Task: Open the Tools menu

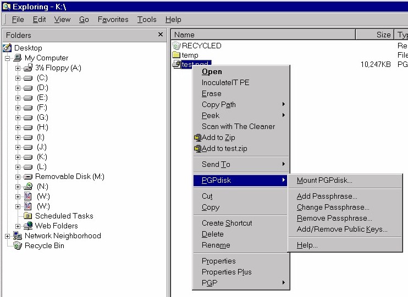Action: tap(147, 19)
